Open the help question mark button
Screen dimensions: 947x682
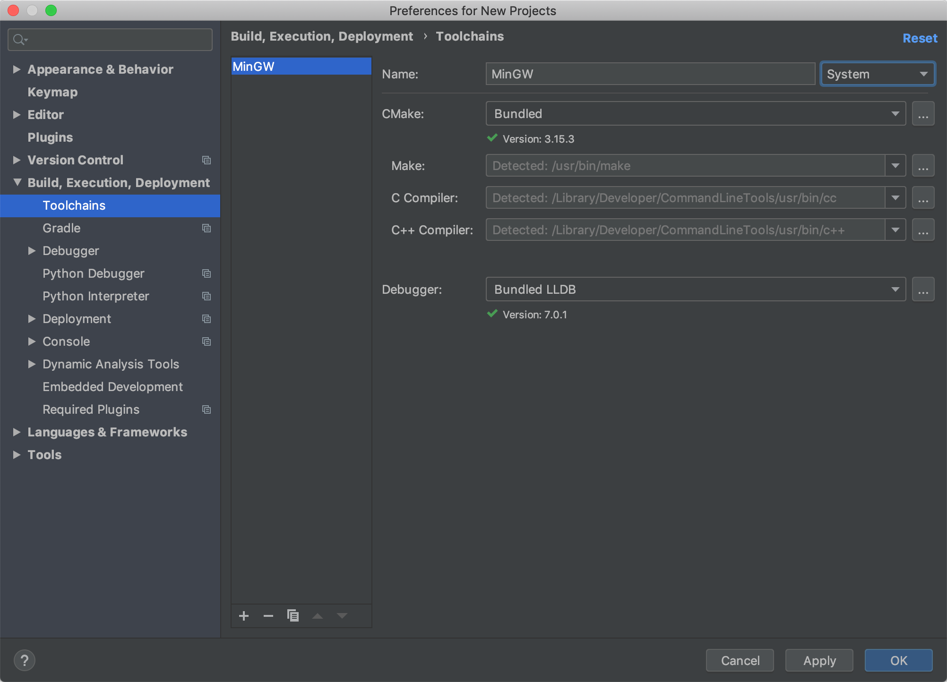pos(25,660)
